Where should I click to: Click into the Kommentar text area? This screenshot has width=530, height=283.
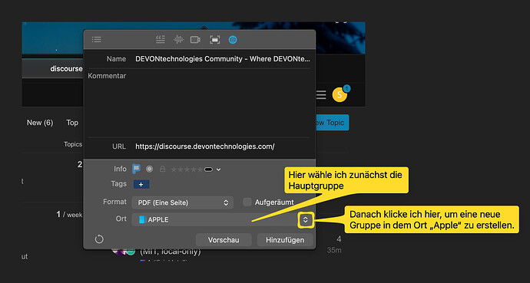[199, 103]
